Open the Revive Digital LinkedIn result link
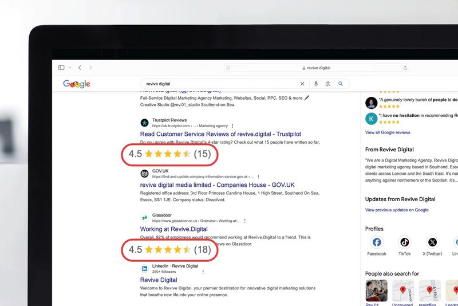Screen dimensions: 458x306 click(x=159, y=280)
